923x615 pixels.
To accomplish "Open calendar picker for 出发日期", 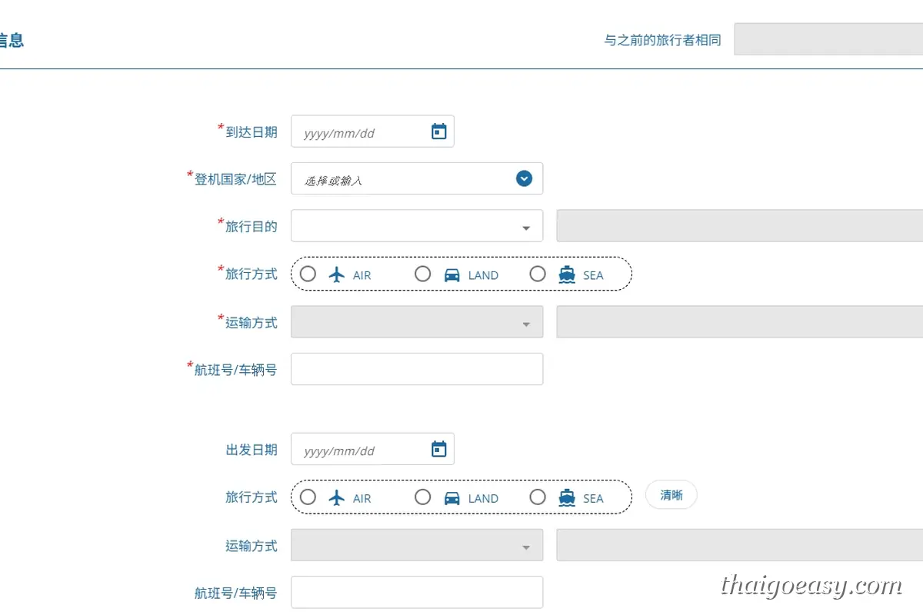I will pyautogui.click(x=438, y=449).
